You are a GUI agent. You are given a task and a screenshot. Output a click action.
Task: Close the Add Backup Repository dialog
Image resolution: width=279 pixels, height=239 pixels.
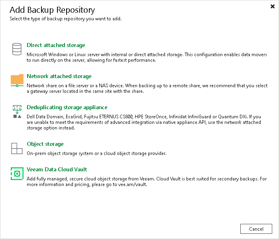[x=271, y=7]
